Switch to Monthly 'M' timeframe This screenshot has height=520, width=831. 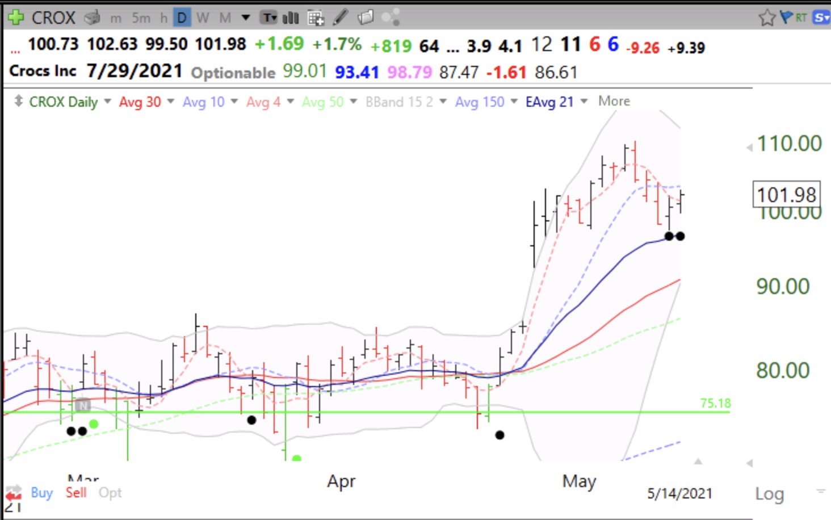pos(225,18)
